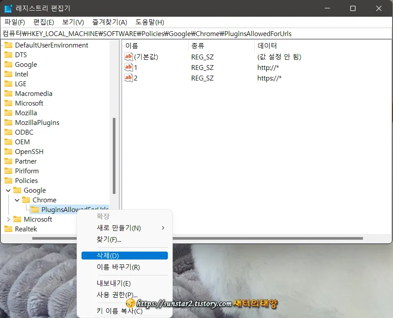Click the Policies folder icon
The height and width of the screenshot is (318, 393).
click(8, 181)
